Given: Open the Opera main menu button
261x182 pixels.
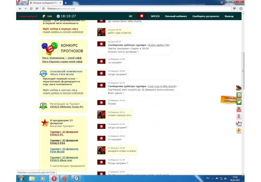Looking at the screenshot, I should tap(22, 2).
